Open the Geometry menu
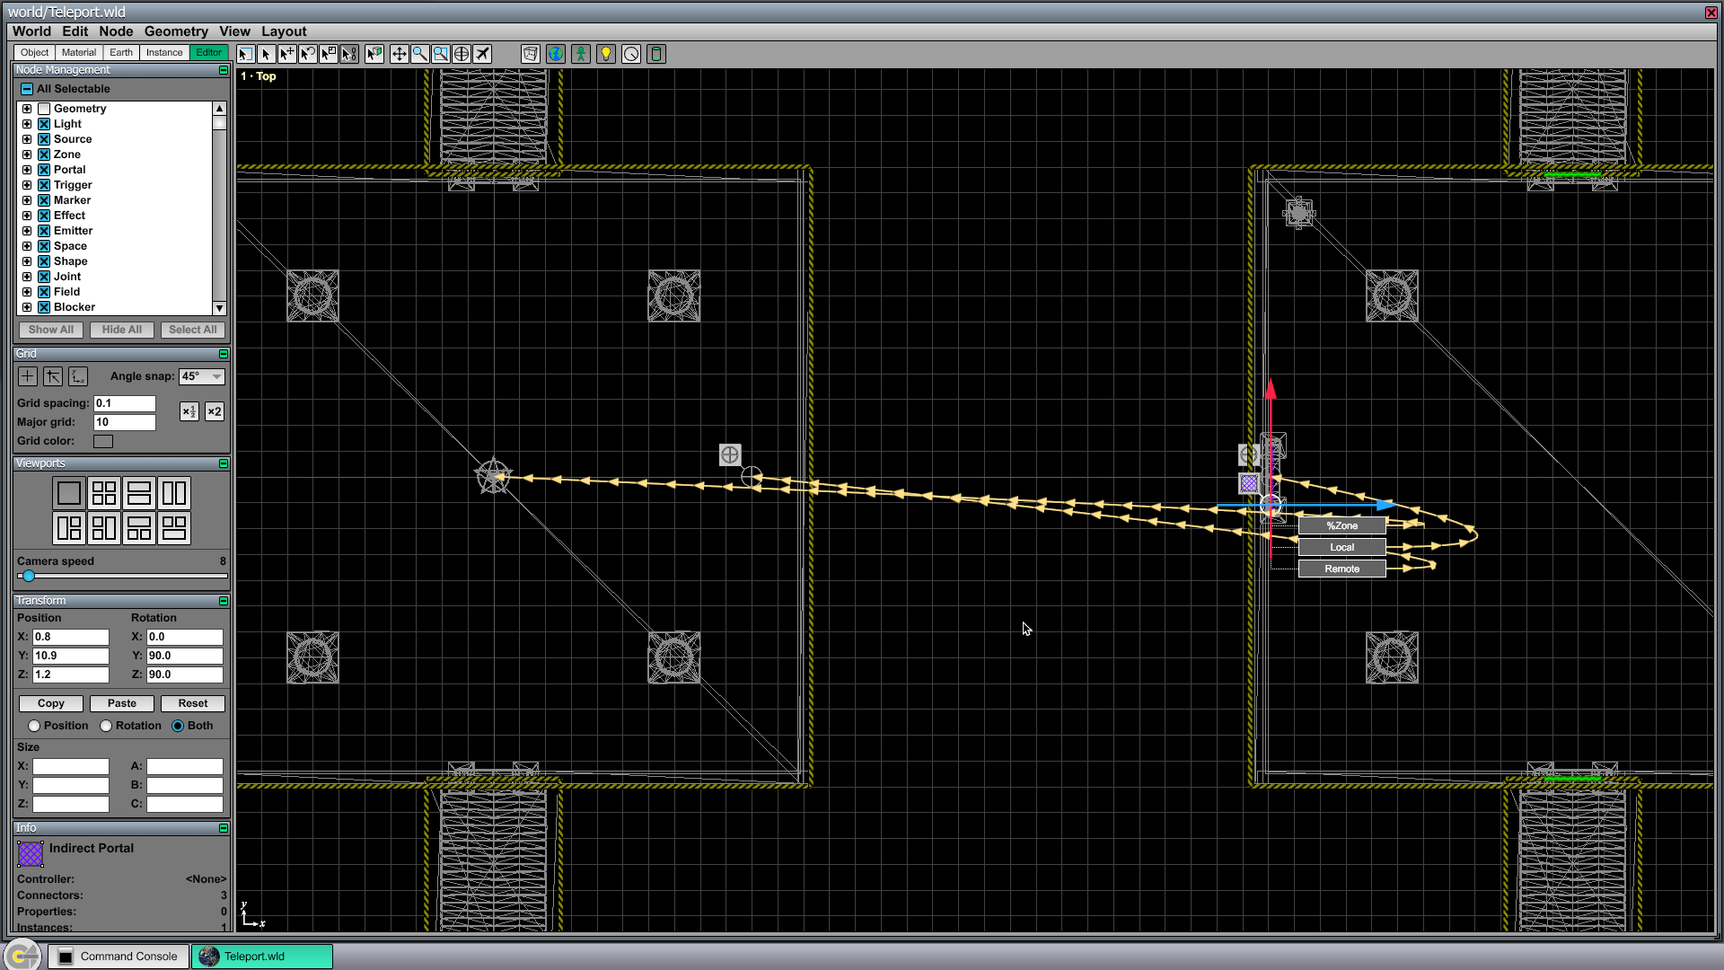 tap(176, 31)
